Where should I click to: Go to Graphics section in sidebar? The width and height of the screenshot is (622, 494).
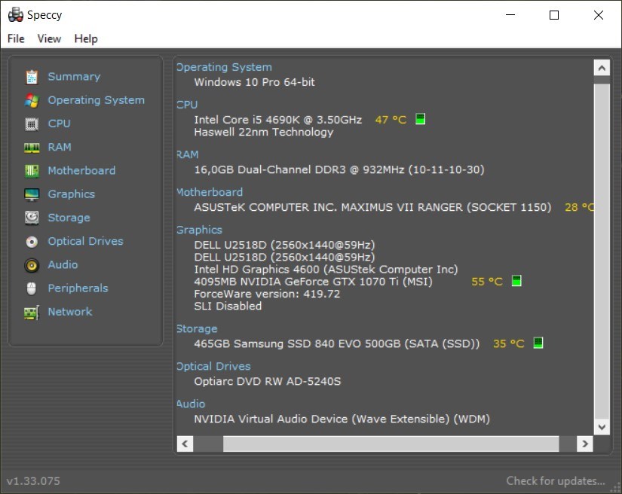[72, 194]
